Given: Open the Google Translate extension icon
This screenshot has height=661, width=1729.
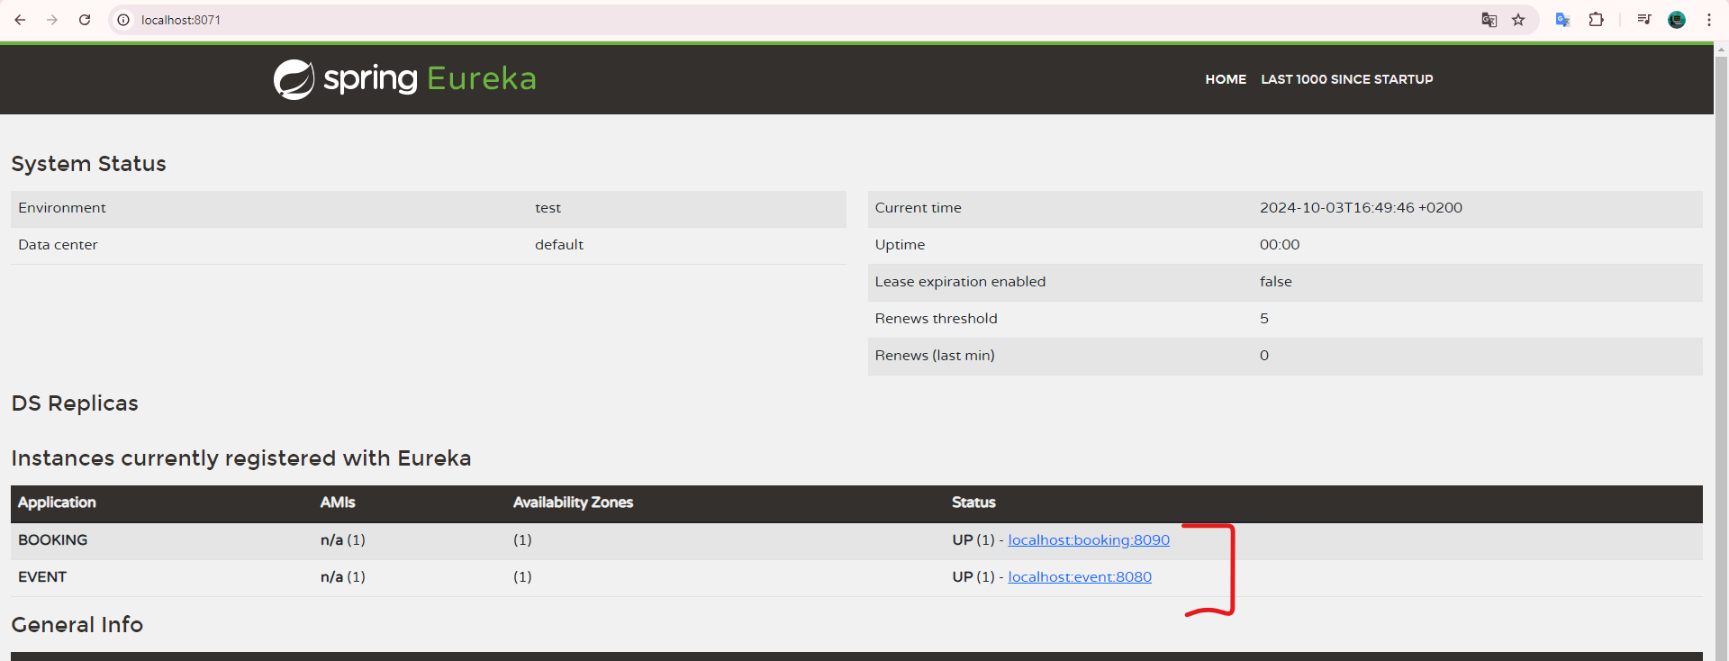Looking at the screenshot, I should point(1562,20).
